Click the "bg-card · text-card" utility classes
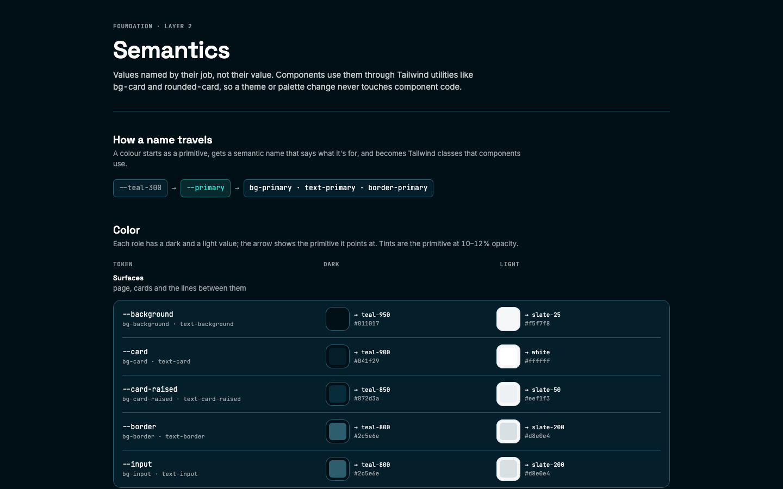 (157, 361)
